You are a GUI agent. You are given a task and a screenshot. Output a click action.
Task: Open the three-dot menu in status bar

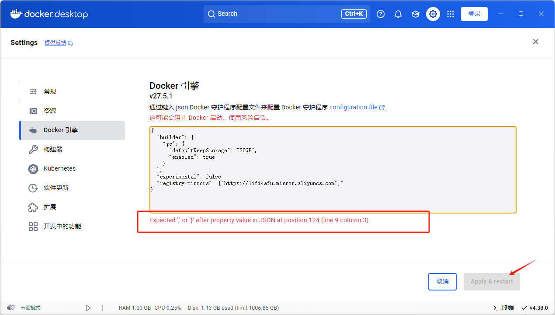pos(102,308)
